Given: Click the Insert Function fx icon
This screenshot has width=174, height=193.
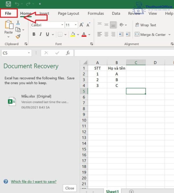Looking at the screenshot, I should tap(68, 53).
